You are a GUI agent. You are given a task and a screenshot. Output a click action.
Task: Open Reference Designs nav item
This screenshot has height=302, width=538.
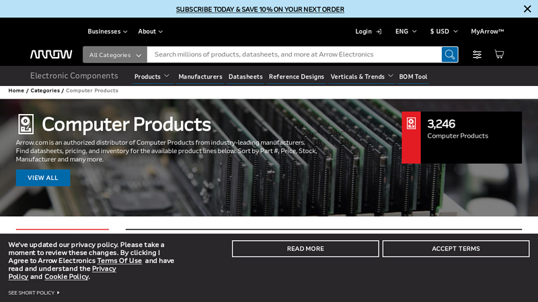click(x=296, y=77)
